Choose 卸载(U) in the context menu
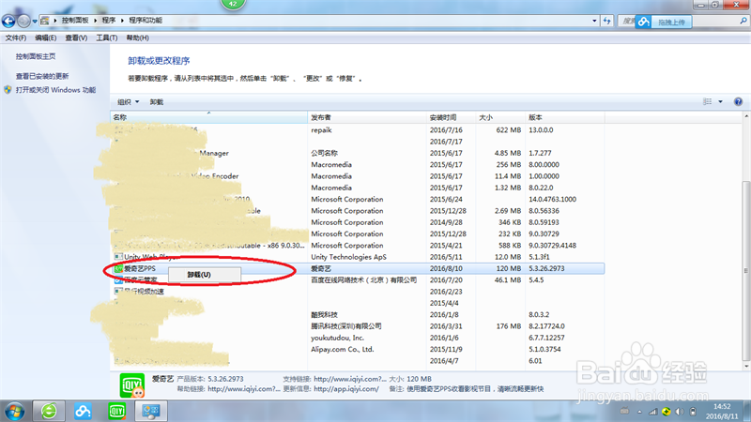Screen dimensions: 751x422 click(x=205, y=275)
